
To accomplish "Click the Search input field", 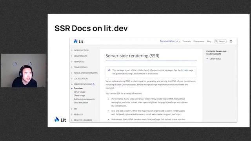I will coord(220,41).
